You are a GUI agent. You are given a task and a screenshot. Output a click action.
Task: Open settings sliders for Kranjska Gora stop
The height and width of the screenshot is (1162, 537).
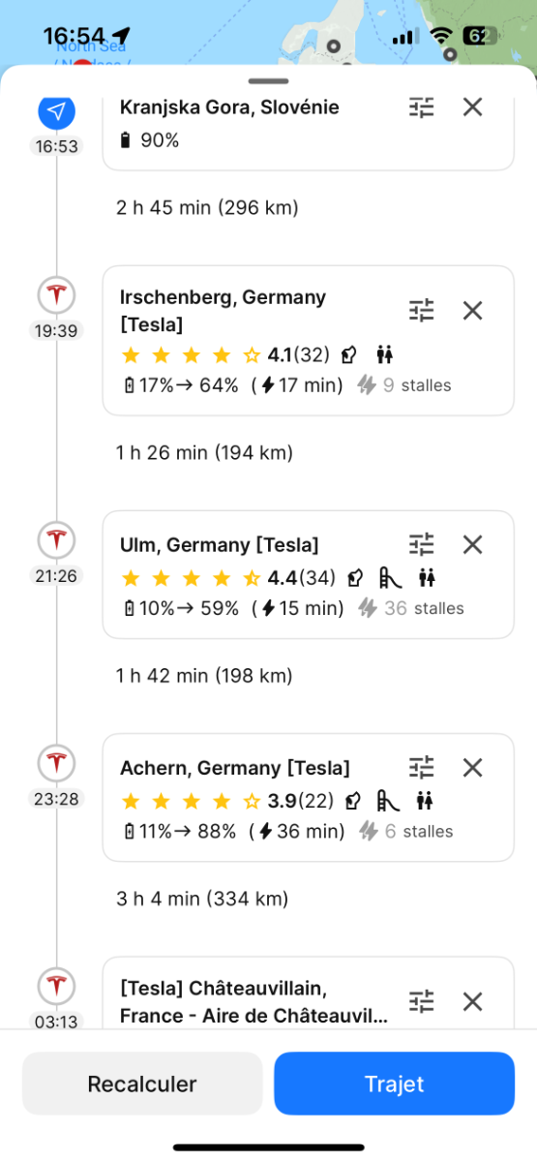point(422,107)
